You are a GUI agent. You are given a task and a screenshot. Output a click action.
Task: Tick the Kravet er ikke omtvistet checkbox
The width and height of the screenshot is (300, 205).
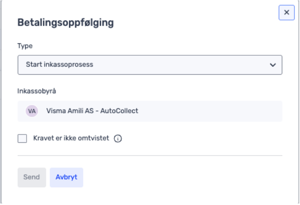click(22, 138)
